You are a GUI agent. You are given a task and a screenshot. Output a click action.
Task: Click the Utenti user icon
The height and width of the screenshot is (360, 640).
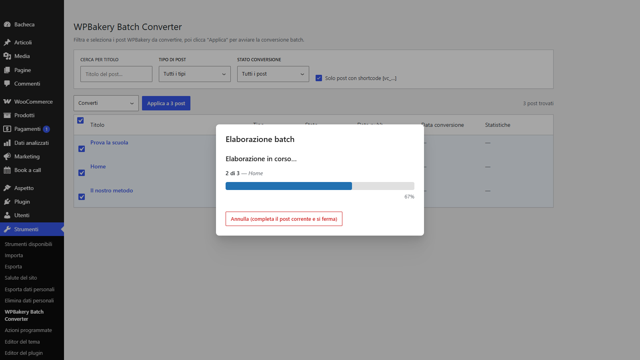point(7,215)
